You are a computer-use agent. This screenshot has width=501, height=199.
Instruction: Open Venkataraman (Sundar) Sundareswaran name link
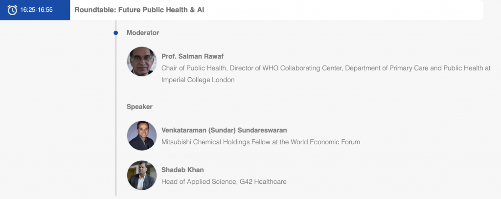click(224, 131)
